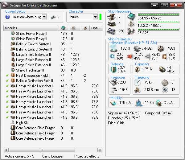Click the drone bandwidth bar 25 / 25
The height and width of the screenshot is (160, 185).
click(x=158, y=29)
